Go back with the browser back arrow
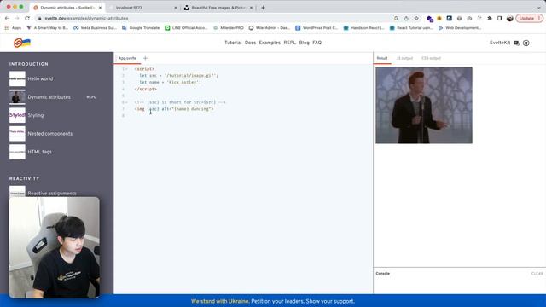Screen dimensions: 546x307 7,18
